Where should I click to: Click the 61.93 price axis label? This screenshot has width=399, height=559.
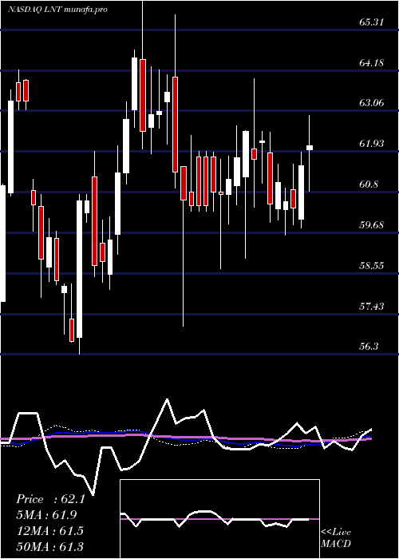click(x=372, y=144)
